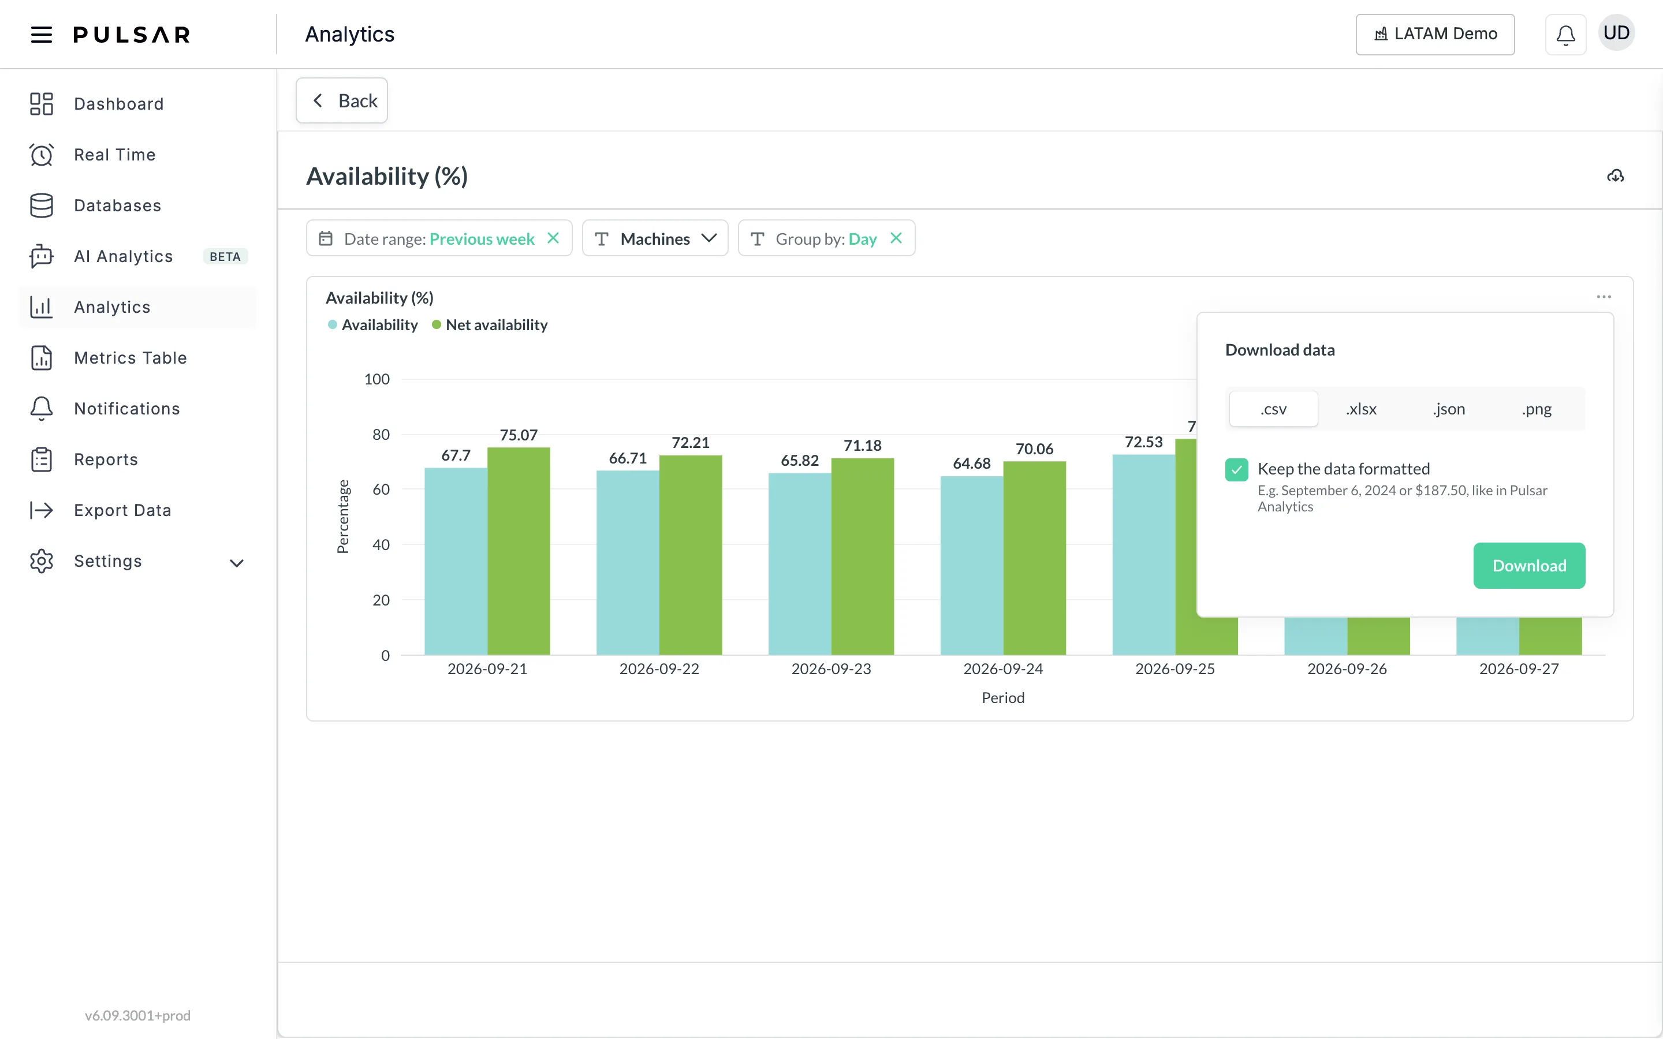The image size is (1663, 1039).
Task: Click the Databases cylinder icon
Action: coord(41,205)
